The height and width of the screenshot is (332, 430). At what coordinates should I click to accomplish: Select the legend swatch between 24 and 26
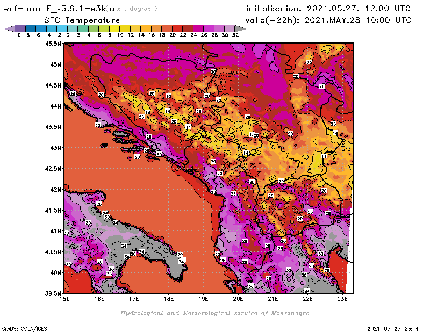tap(198, 28)
